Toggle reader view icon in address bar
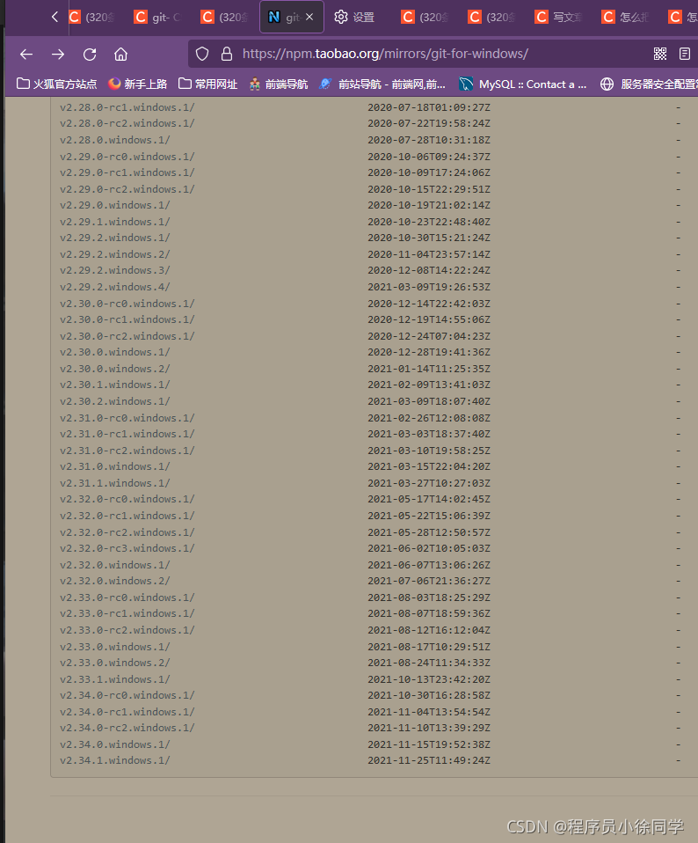 [x=685, y=54]
